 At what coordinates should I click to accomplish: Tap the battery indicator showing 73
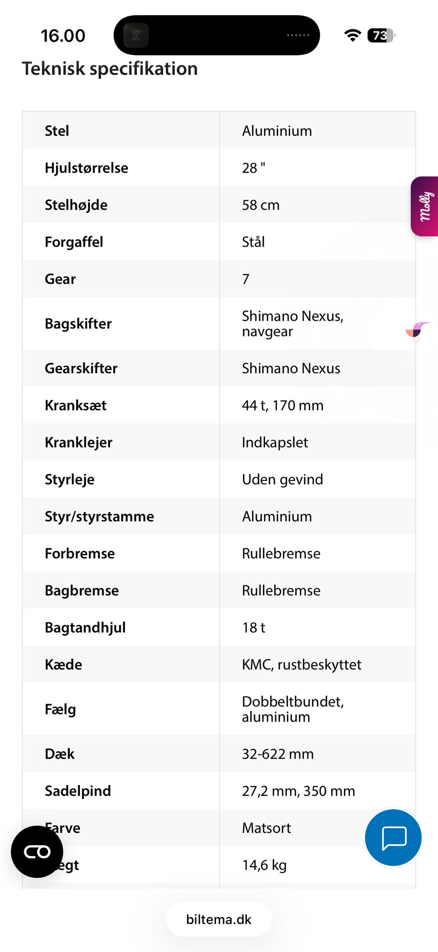381,35
